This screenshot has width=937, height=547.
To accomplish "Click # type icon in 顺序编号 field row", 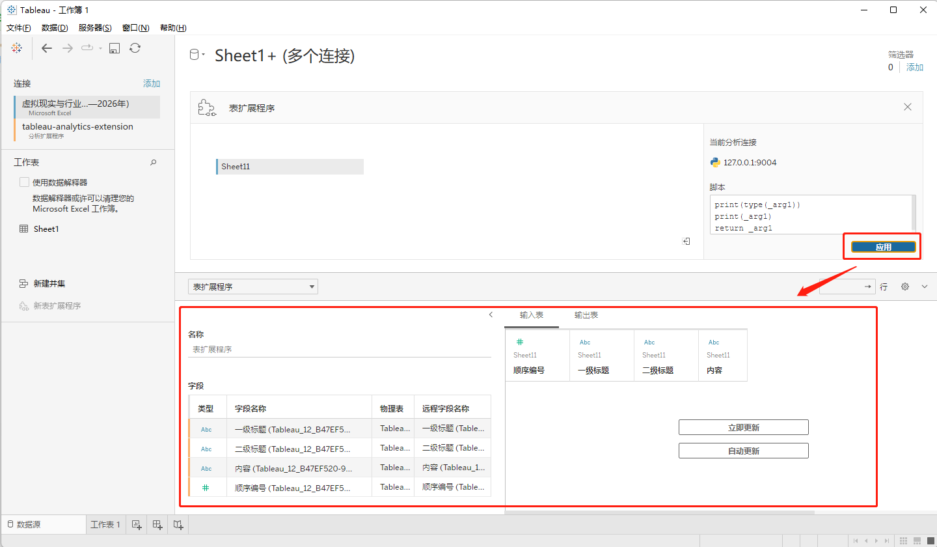I will pos(206,488).
